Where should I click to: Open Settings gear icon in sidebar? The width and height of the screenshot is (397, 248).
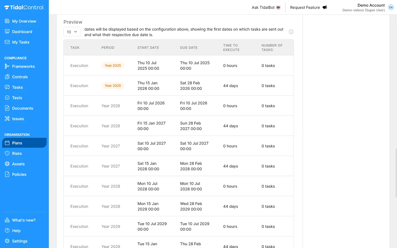tap(7, 241)
